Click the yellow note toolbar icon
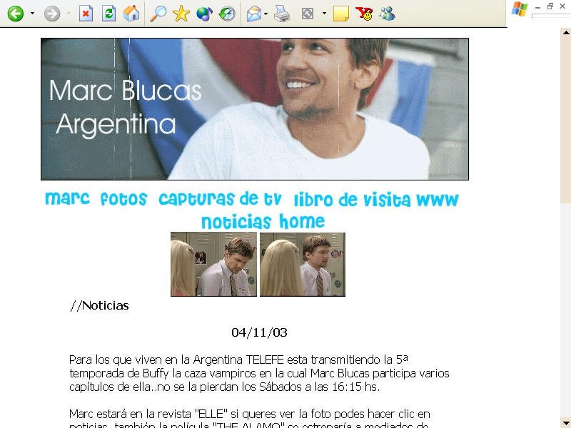Image resolution: width=571 pixels, height=428 pixels. tap(341, 14)
